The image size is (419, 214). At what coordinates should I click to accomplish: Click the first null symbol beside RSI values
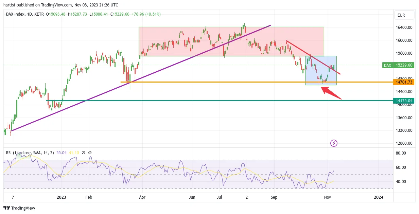83,153
